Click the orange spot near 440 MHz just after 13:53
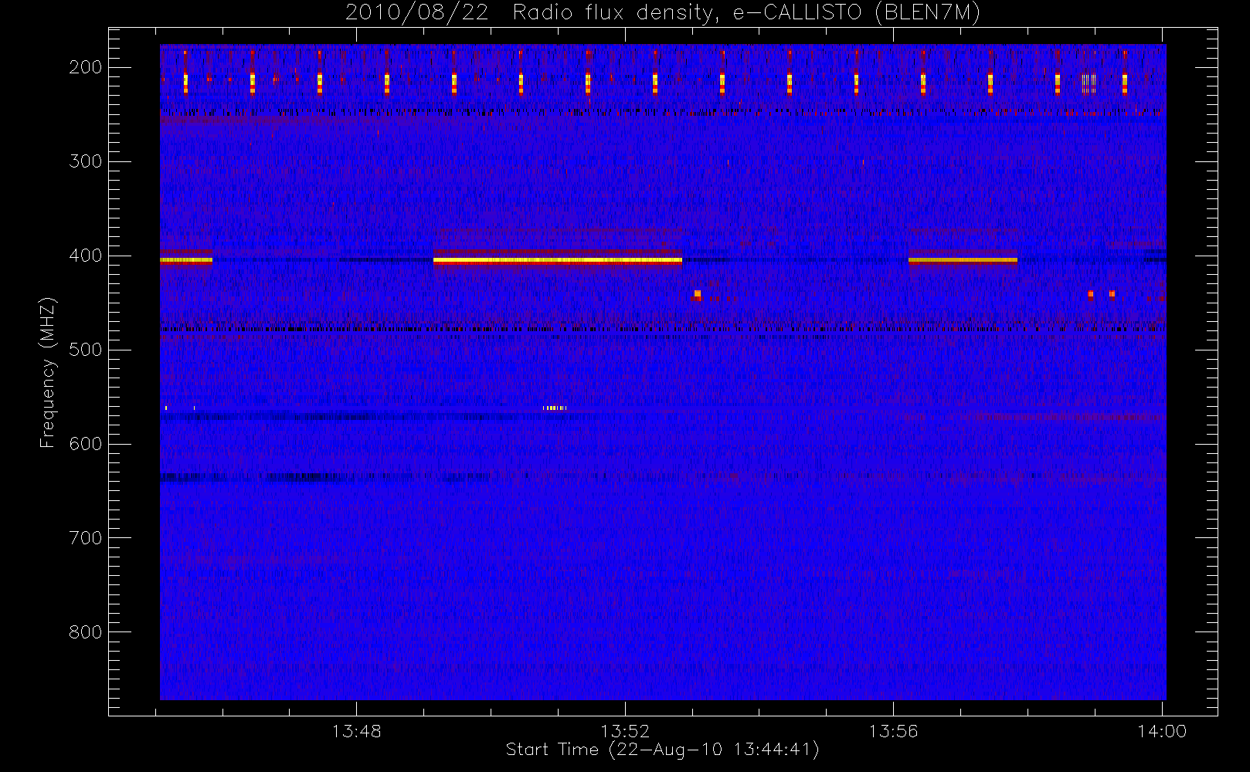1250x772 pixels. pyautogui.click(x=698, y=294)
